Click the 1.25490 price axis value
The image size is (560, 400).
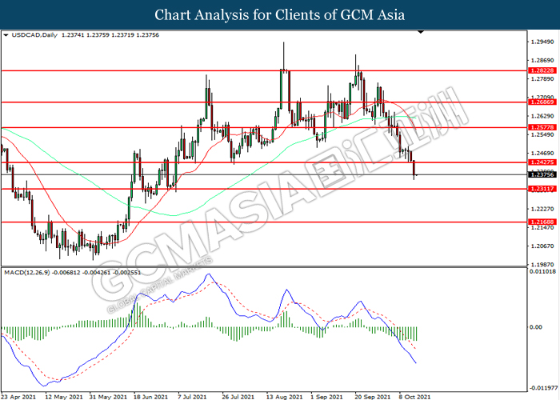tap(542, 134)
